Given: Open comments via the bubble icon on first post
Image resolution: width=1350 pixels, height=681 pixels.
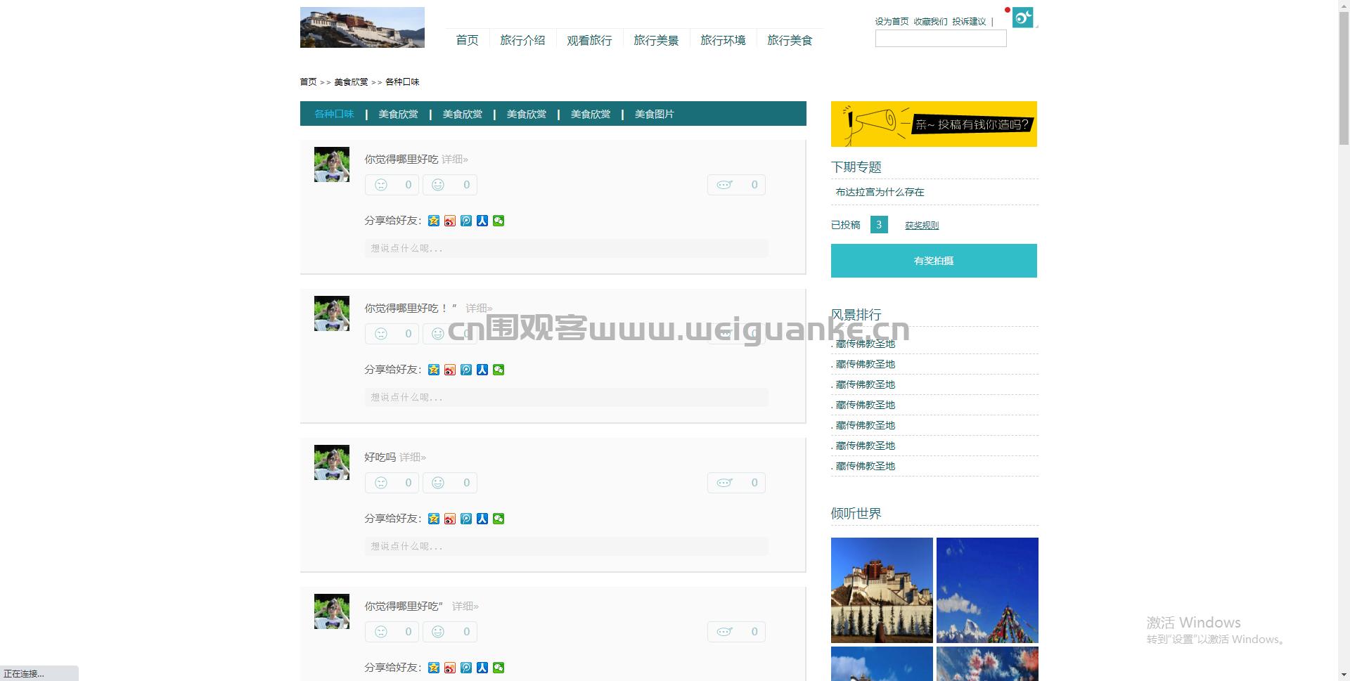Looking at the screenshot, I should 724,184.
